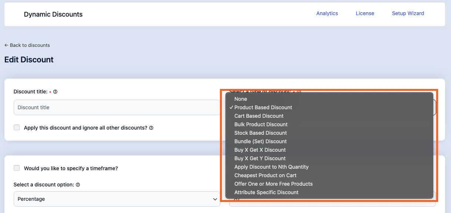The width and height of the screenshot is (451, 213).
Task: Select Buy X Get Y Discount
Action: point(260,158)
